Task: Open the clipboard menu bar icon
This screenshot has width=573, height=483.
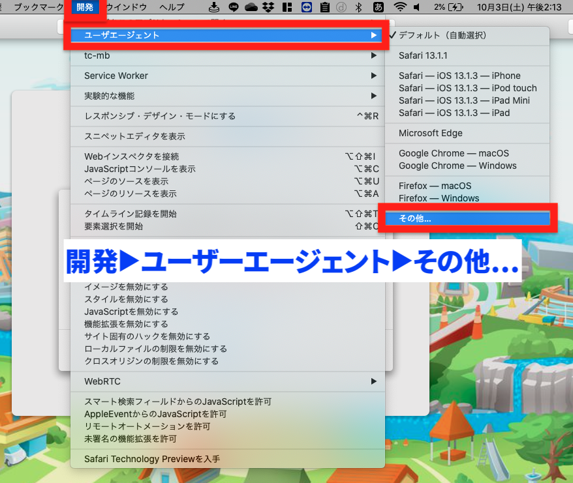Action: pyautogui.click(x=324, y=7)
